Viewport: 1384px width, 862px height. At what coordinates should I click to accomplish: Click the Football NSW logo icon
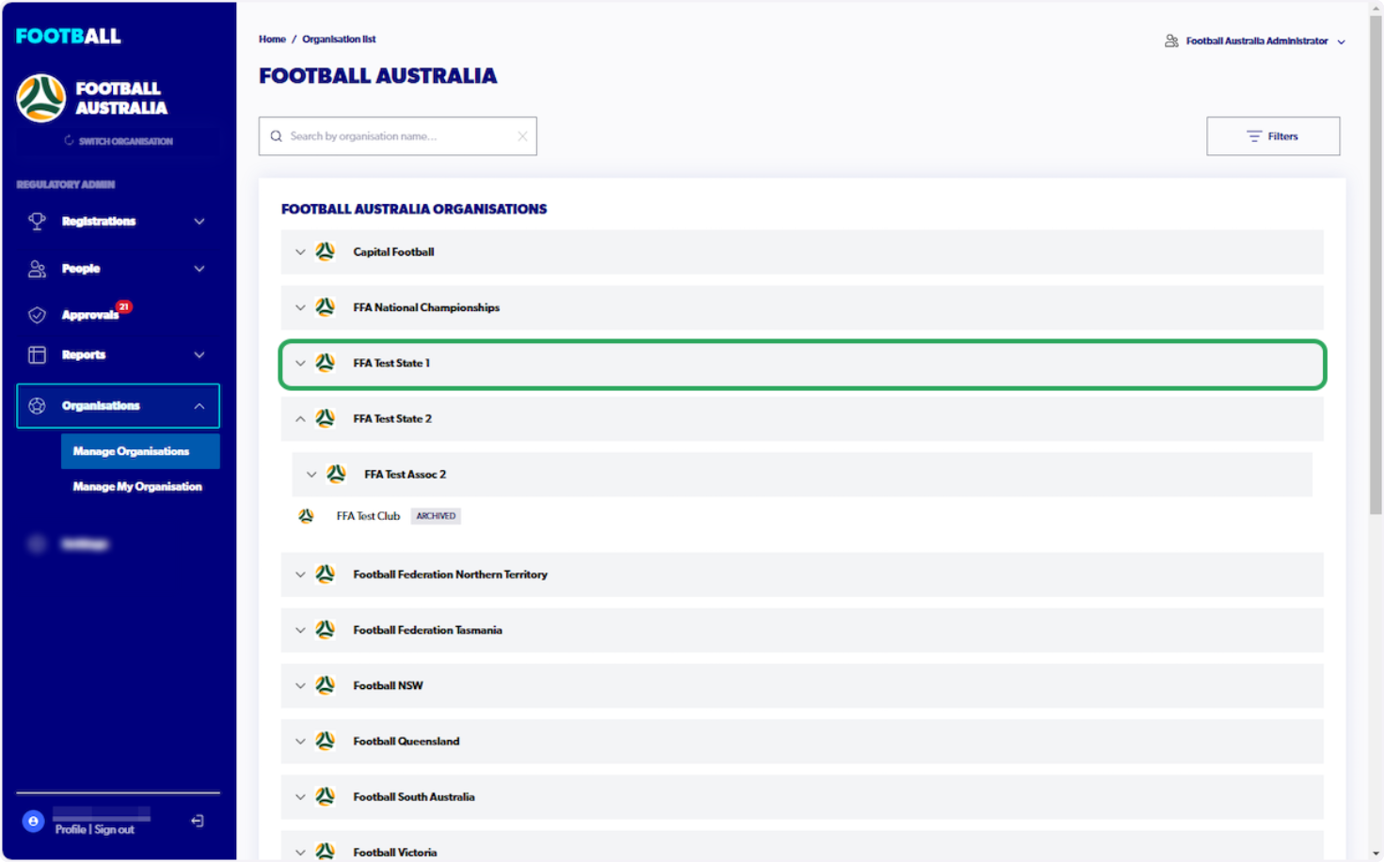pyautogui.click(x=326, y=685)
